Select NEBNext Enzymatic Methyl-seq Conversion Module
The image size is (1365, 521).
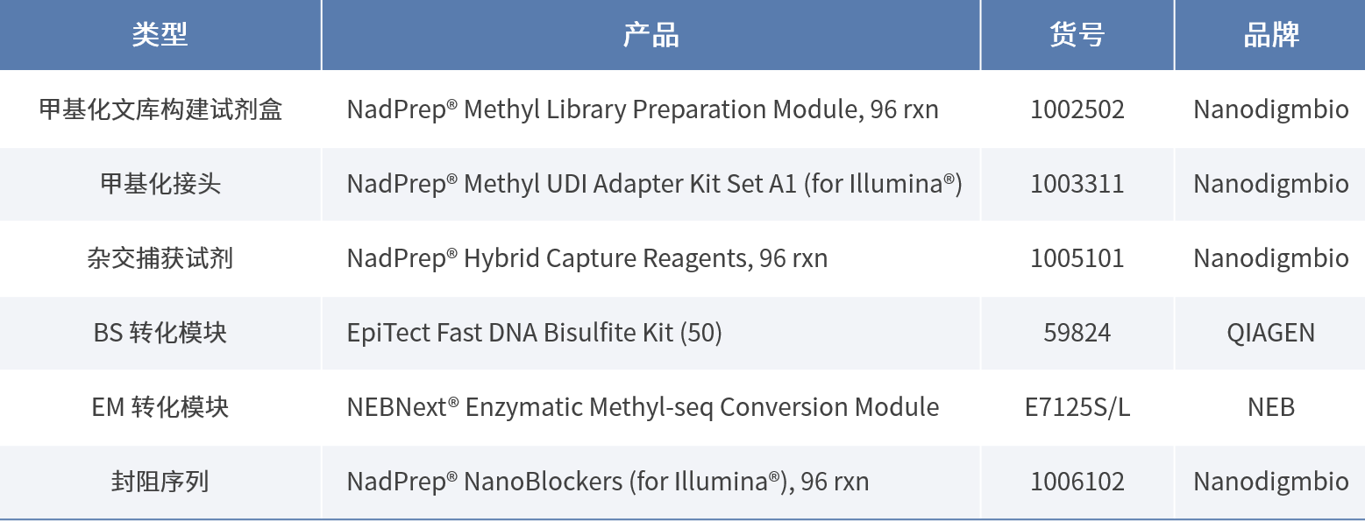tap(643, 407)
